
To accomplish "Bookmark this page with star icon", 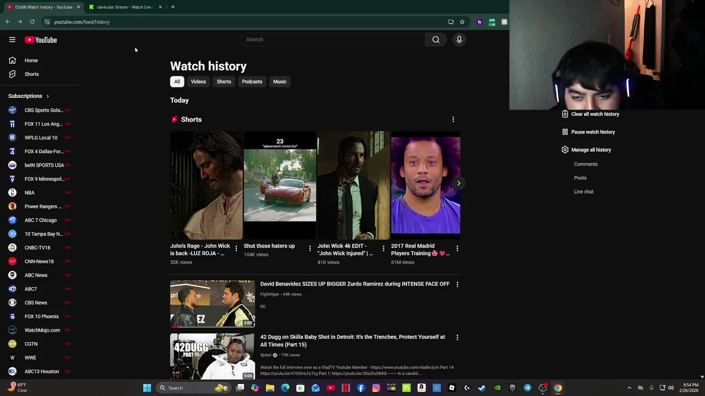I will coord(462,22).
